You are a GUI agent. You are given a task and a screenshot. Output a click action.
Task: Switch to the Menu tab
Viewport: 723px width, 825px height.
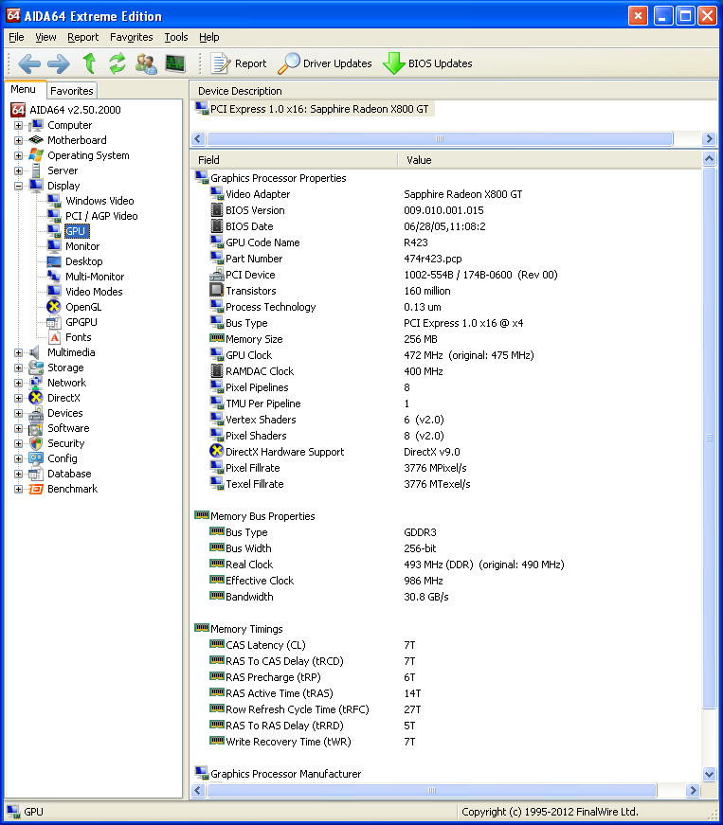pos(23,89)
